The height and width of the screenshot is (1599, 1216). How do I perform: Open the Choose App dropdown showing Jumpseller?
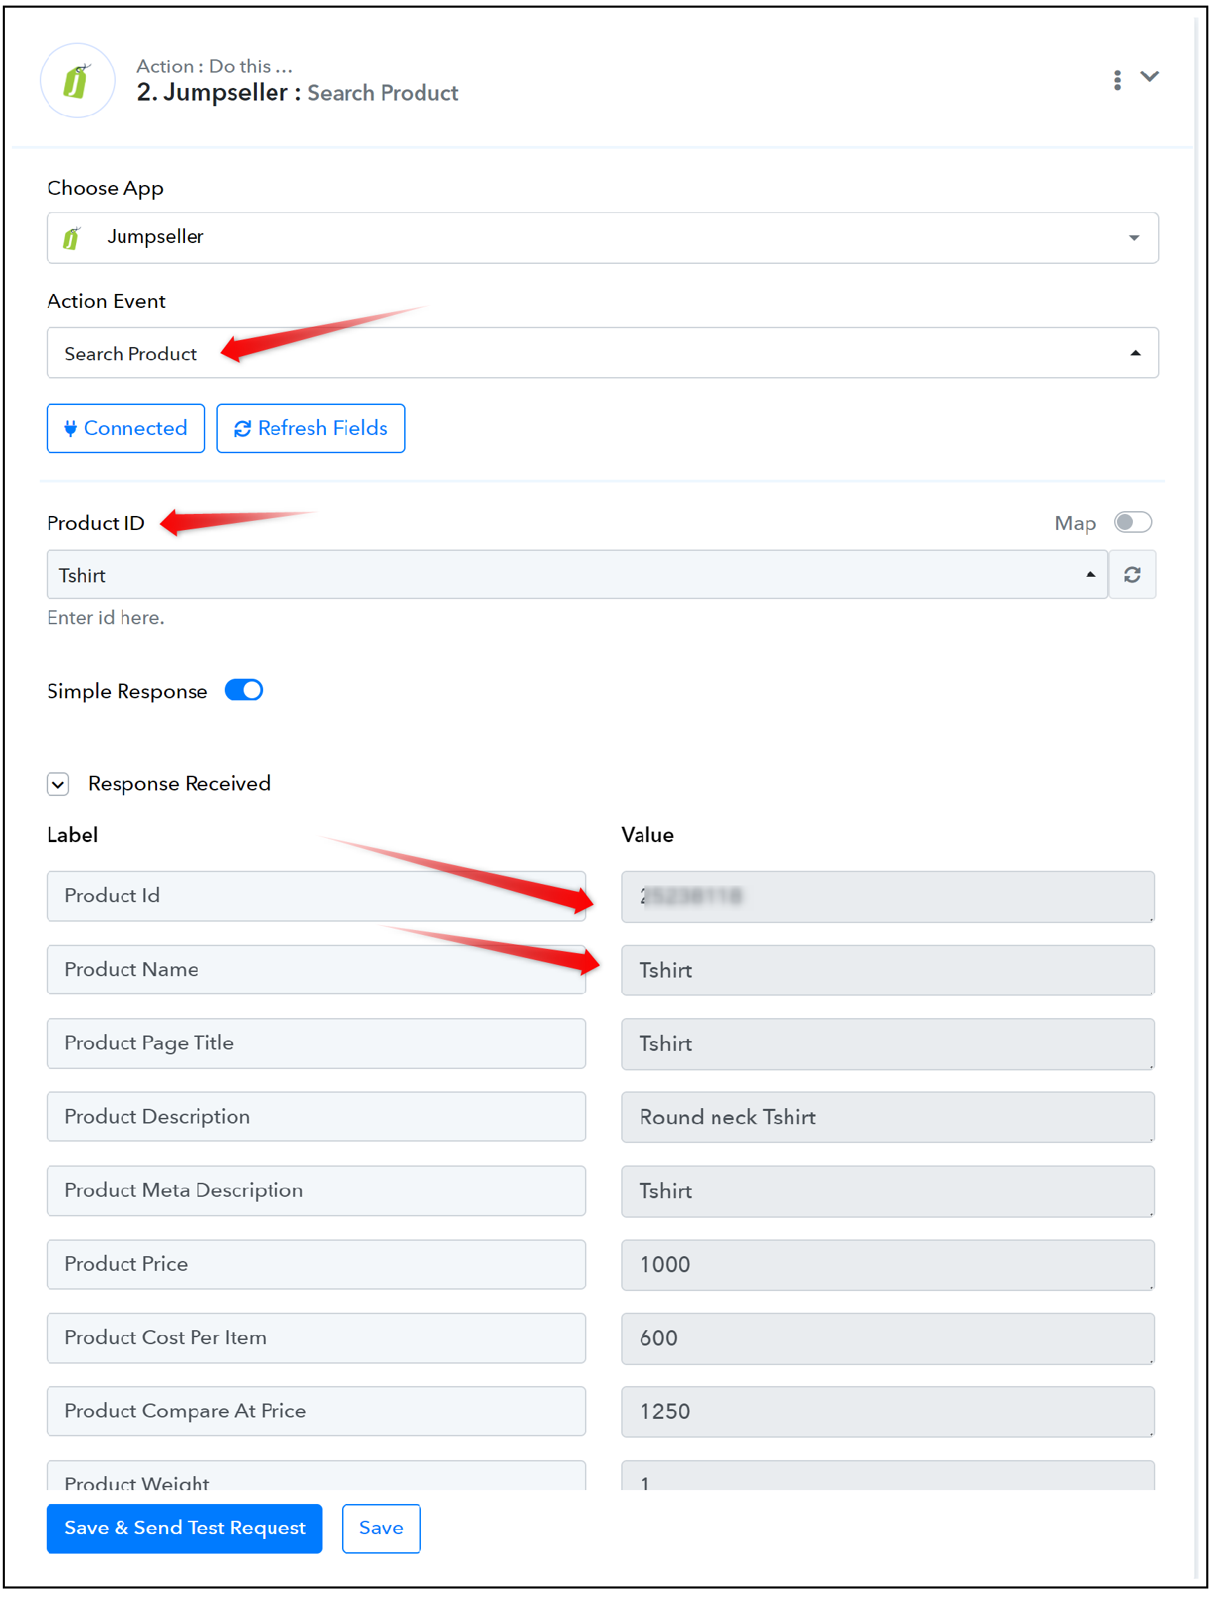coord(602,237)
